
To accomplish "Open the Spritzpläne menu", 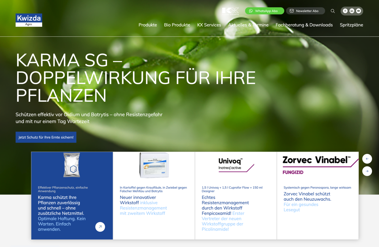I will [351, 25].
